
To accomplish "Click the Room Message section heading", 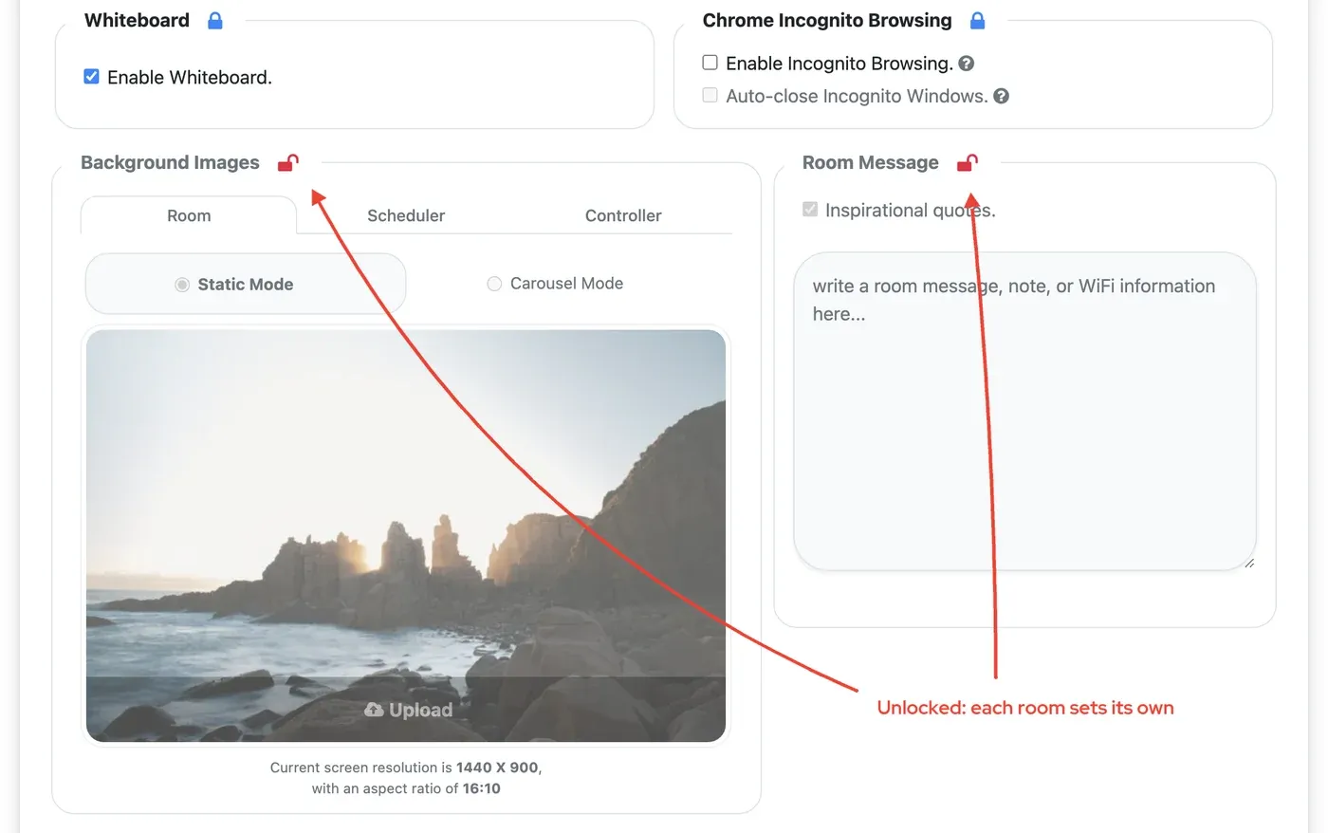I will (871, 162).
